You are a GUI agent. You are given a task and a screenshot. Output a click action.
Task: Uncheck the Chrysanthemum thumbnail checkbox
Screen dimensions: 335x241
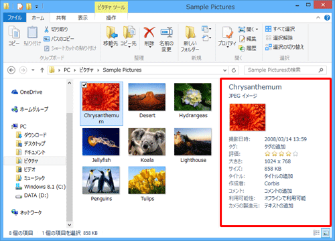84,85
